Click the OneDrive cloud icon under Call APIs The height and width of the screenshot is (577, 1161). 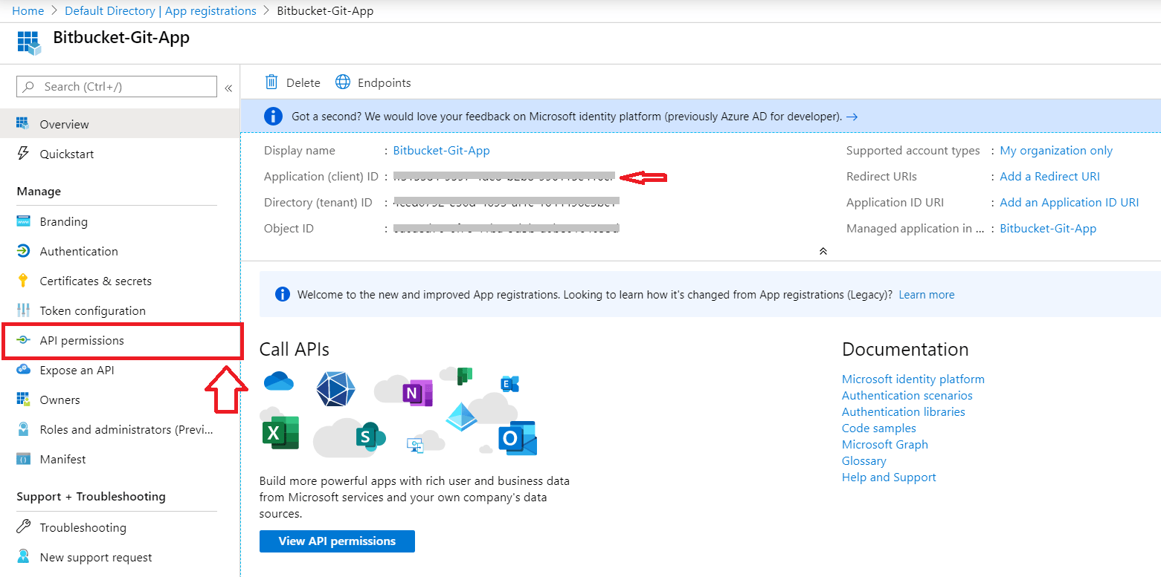[x=279, y=382]
